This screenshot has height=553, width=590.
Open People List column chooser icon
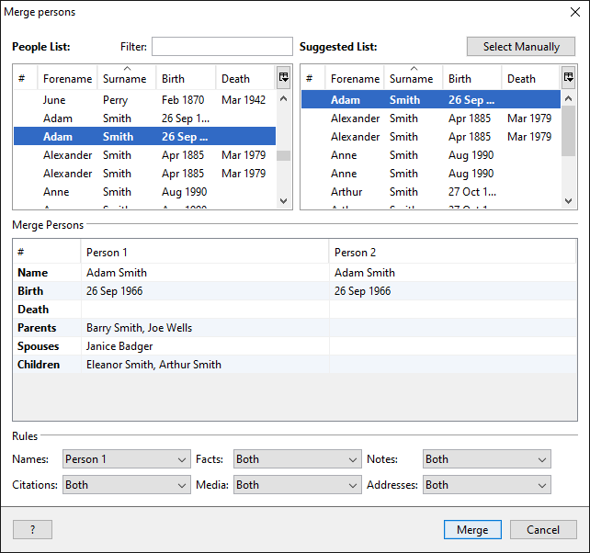coord(283,77)
